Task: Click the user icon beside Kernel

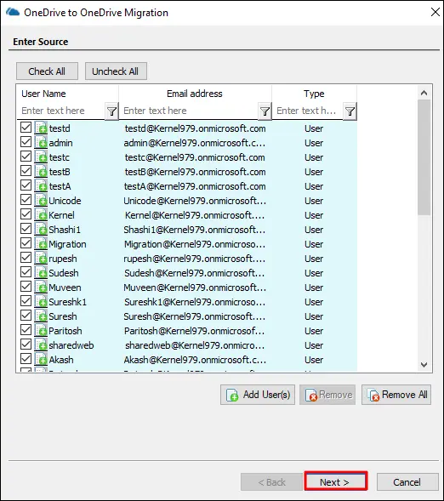Action: point(41,214)
